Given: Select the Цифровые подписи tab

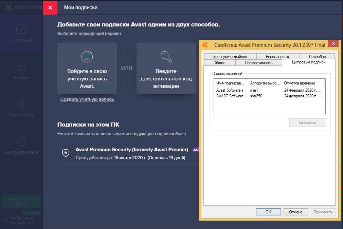Looking at the screenshot, I should click(309, 62).
